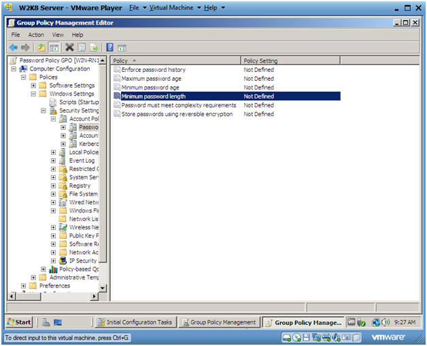The image size is (427, 346).
Task: Click the Store passwords reversible encryption icon
Action: [117, 114]
